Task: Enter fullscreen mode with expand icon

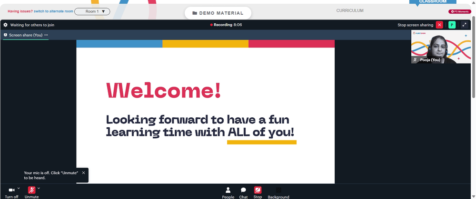Action: point(464,25)
